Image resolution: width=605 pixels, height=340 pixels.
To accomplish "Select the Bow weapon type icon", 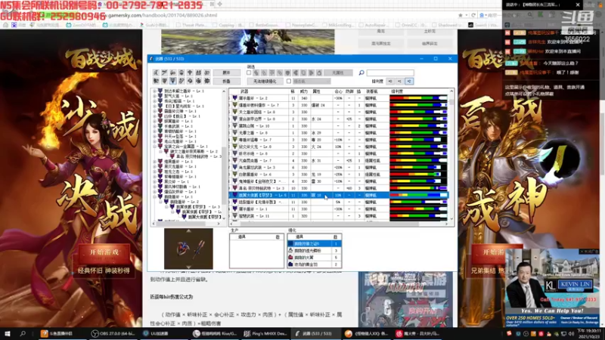I will pos(206,82).
